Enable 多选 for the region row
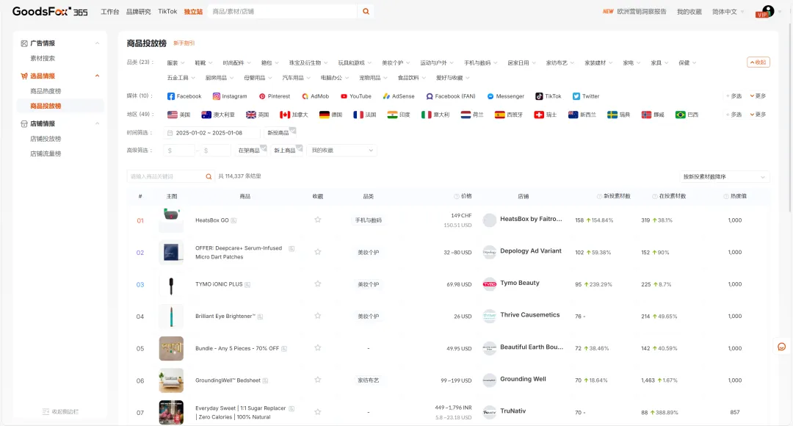Screen dimensions: 793x426 734,115
